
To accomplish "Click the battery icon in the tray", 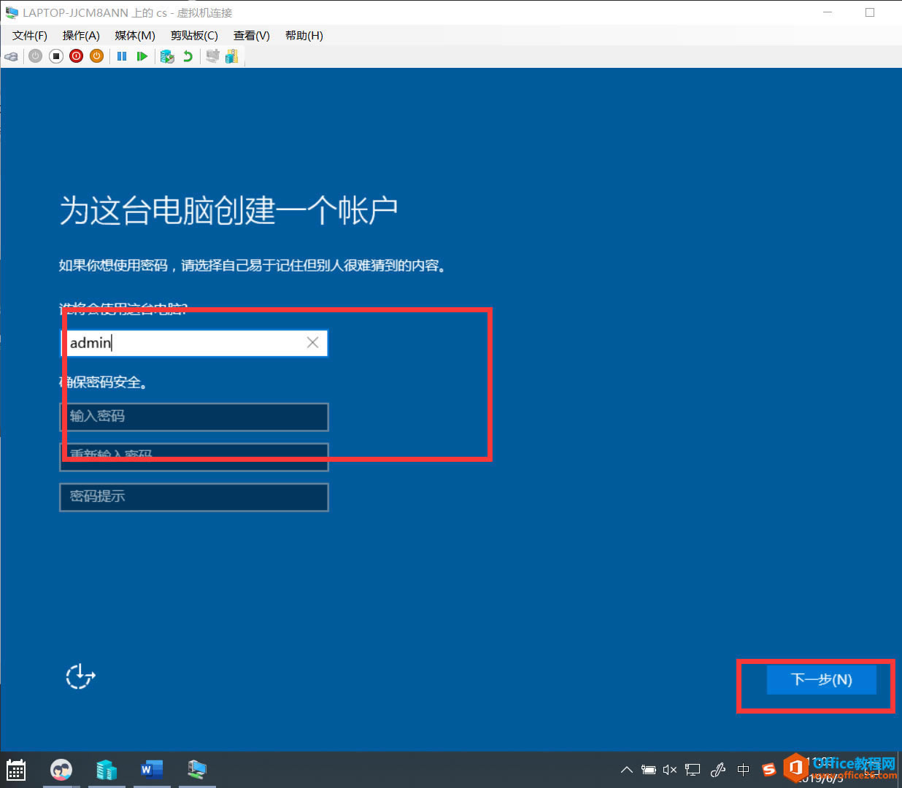I will (648, 770).
